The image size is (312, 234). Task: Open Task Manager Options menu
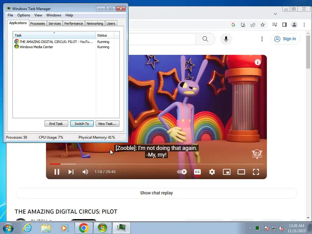[24, 15]
